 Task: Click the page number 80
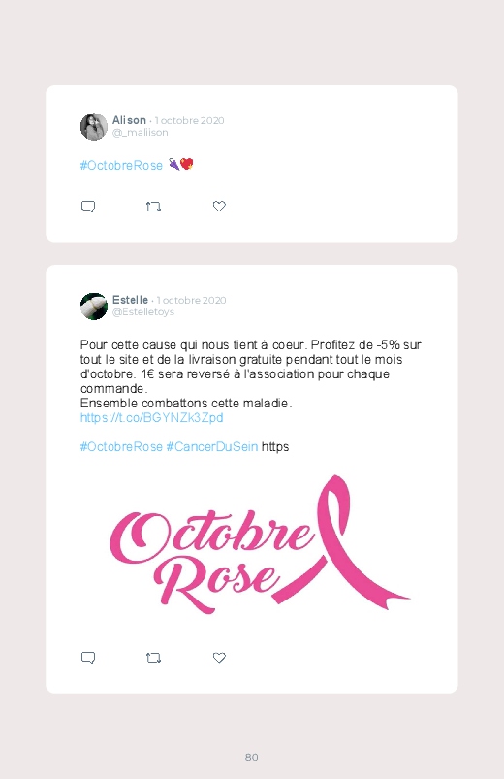pos(252,757)
